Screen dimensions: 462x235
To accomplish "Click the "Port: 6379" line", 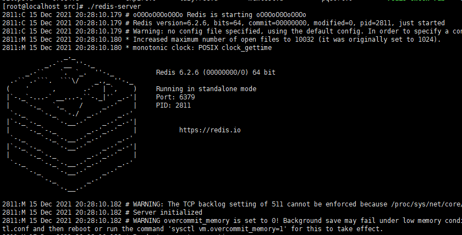I will pos(175,97).
